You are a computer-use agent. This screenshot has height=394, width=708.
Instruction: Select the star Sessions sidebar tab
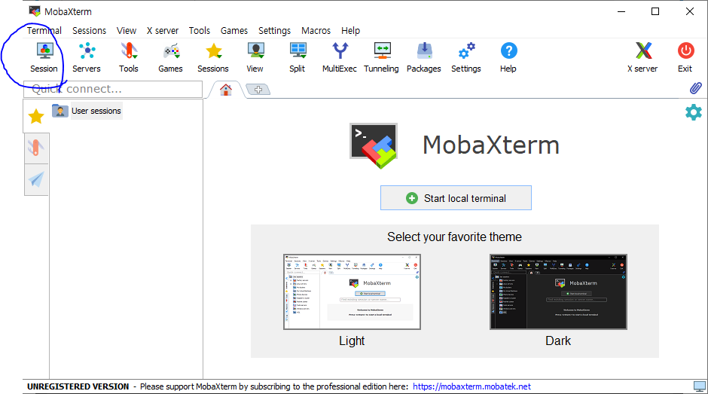click(36, 117)
